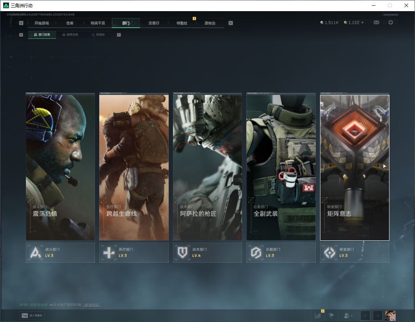Click the expand arrow icon on 矩阵意志 card
The image size is (415, 322).
(x=324, y=200)
